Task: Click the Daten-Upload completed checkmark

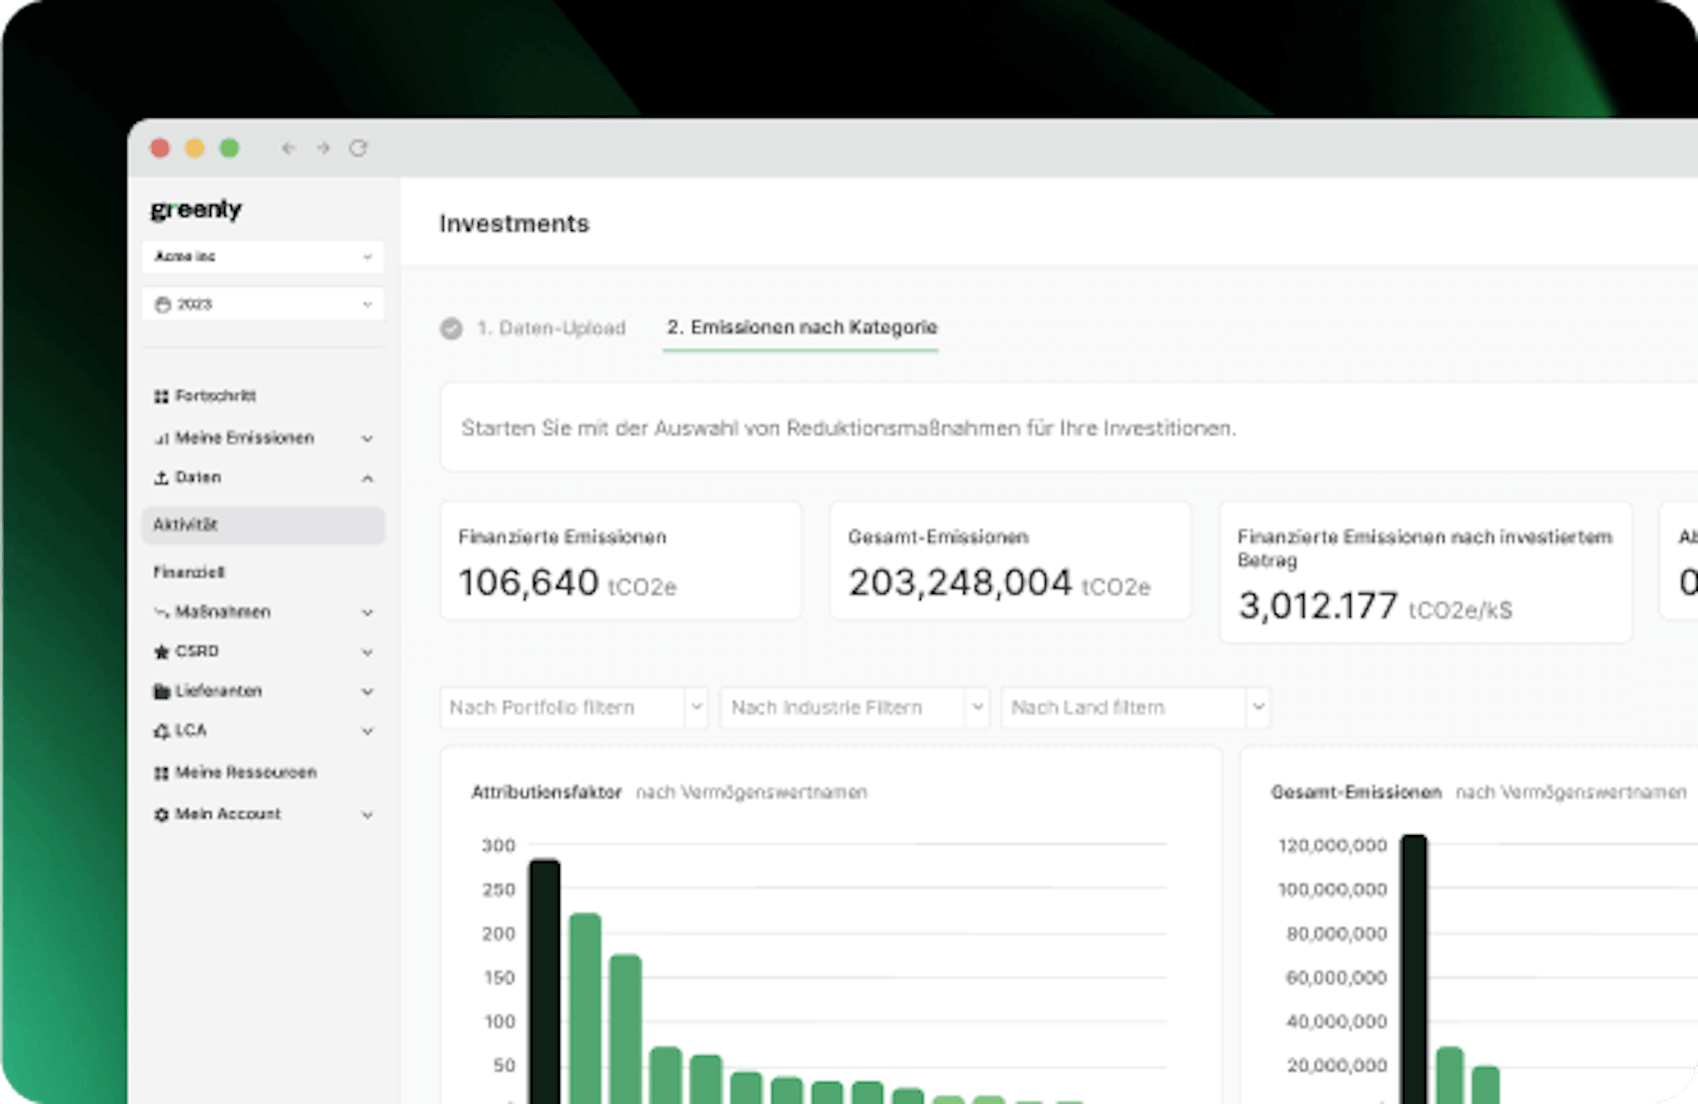Action: [450, 328]
